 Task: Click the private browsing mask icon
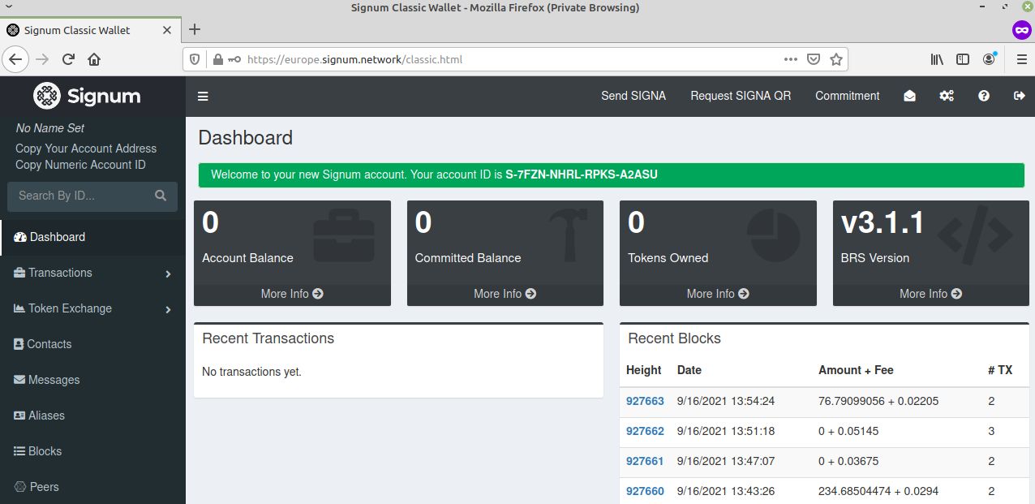[1021, 29]
